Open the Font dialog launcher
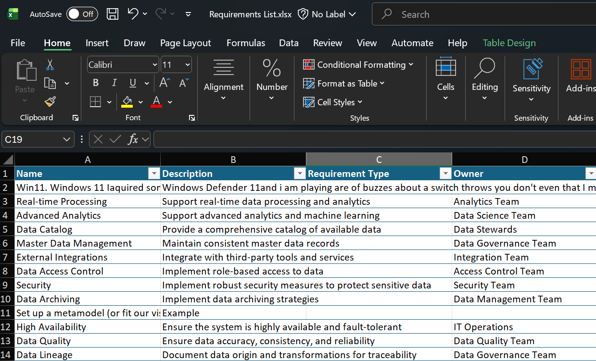This screenshot has width=596, height=361. click(x=192, y=118)
